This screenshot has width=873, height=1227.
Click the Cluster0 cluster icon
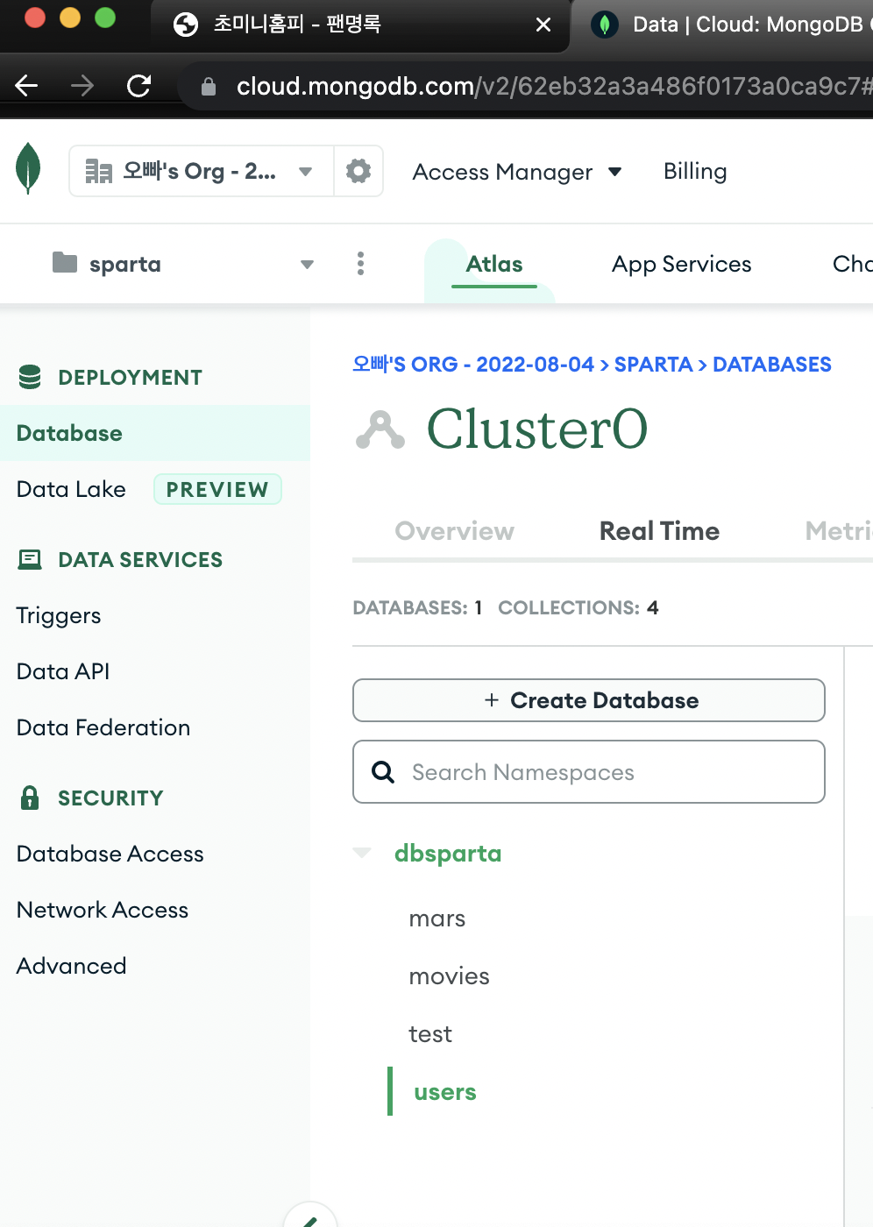(x=380, y=429)
